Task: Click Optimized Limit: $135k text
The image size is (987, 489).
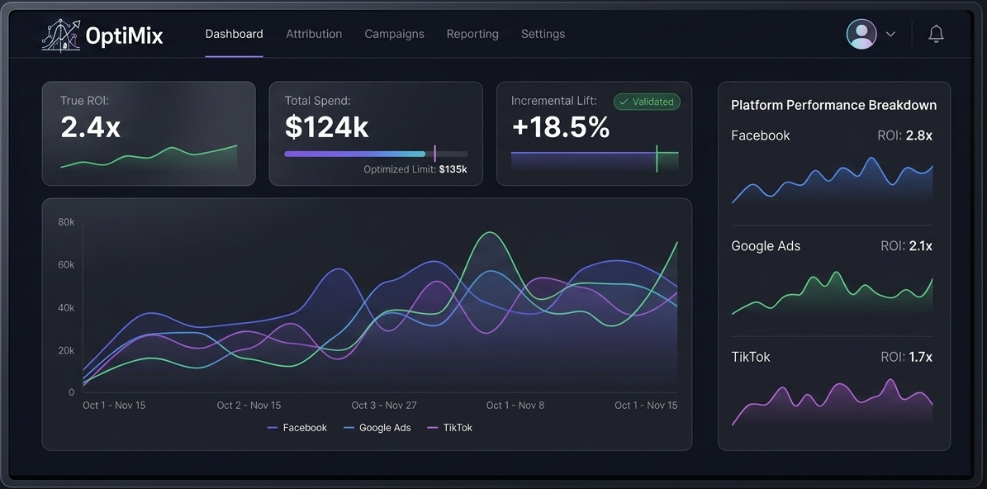Action: tap(415, 169)
